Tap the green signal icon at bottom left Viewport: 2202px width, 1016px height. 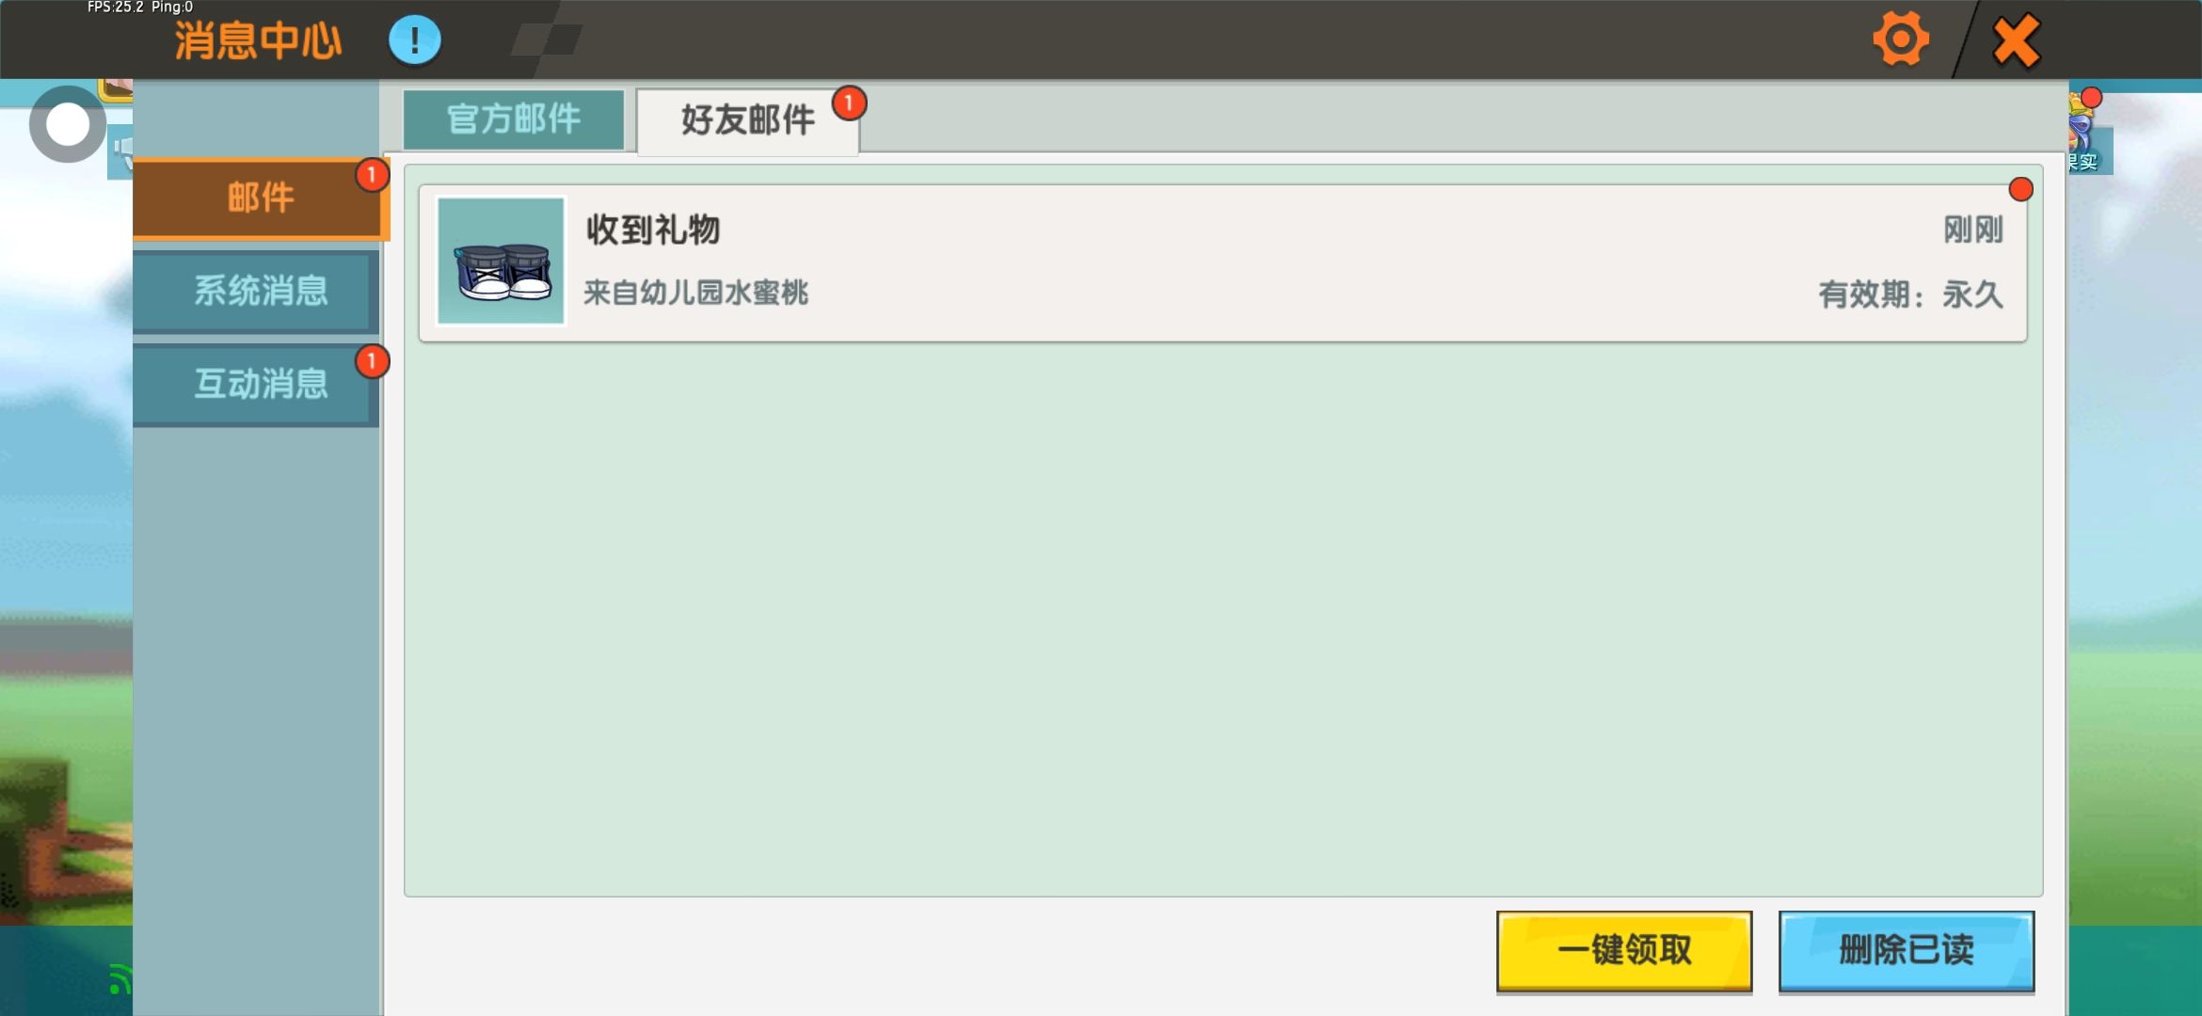(120, 979)
